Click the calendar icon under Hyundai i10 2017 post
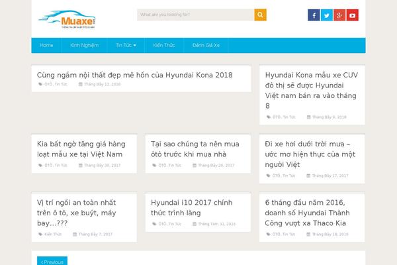Viewport: 397px width, 265px height. pyautogui.click(x=195, y=224)
